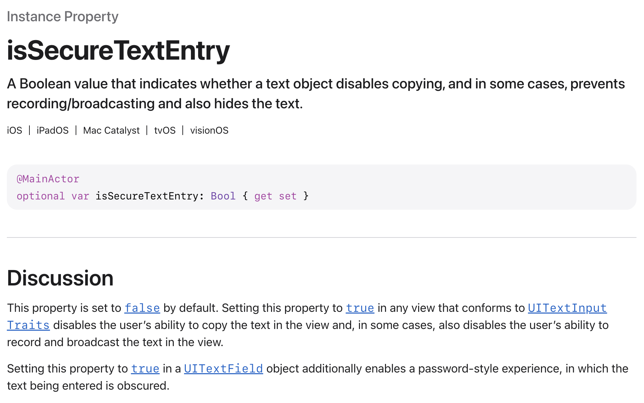Click the @MainActor attribute in the code
644x403 pixels.
coord(48,179)
